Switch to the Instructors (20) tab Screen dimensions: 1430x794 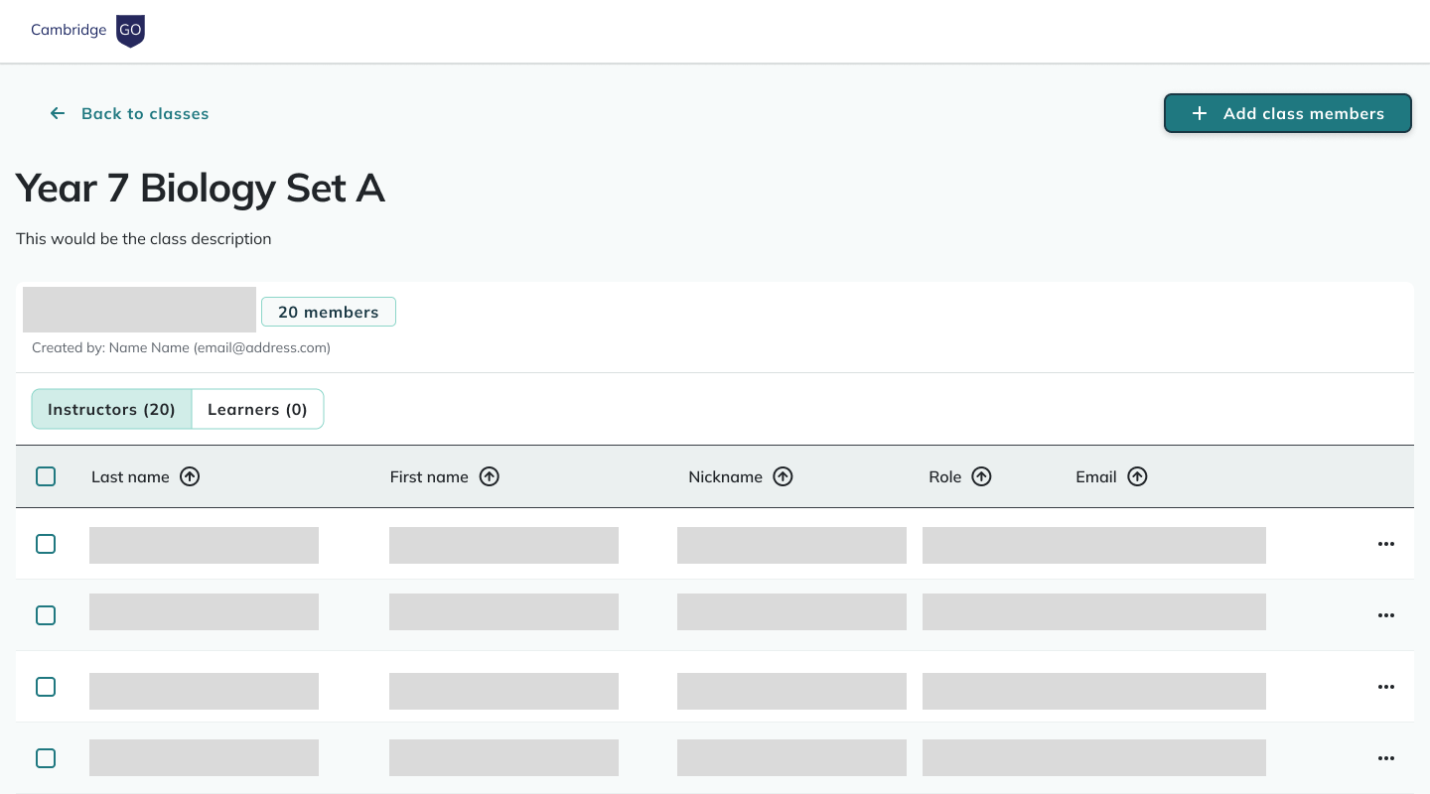pos(111,409)
